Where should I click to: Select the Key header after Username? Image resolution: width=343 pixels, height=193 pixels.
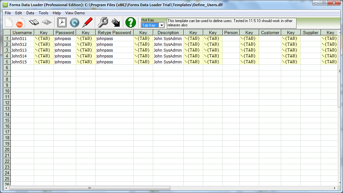point(44,32)
